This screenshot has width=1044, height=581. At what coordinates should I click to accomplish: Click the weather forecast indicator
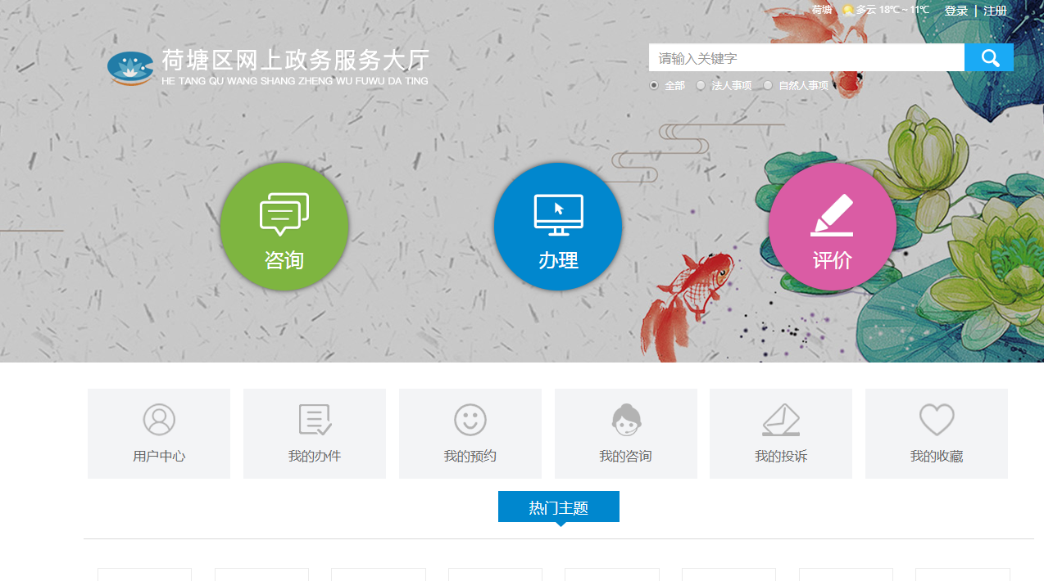point(886,11)
